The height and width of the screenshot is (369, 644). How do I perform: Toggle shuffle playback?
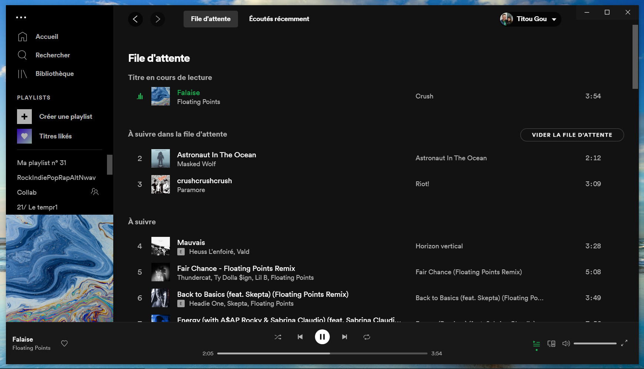[278, 337]
